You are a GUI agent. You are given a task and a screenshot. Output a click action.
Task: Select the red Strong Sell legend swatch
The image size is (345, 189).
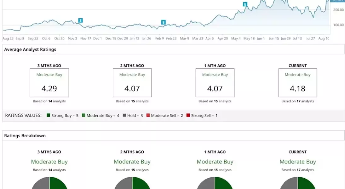tap(188, 115)
